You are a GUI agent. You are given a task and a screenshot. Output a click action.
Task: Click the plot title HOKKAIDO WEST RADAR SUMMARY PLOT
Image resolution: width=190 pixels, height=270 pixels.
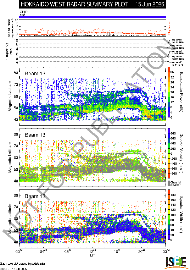coord(74,4)
